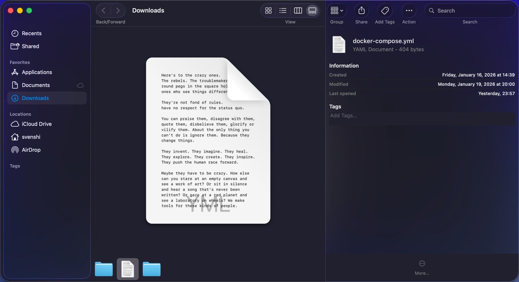Click the Created date value
The height and width of the screenshot is (282, 519).
478,75
